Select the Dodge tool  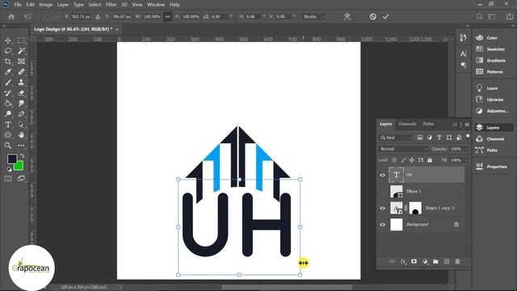pos(8,114)
